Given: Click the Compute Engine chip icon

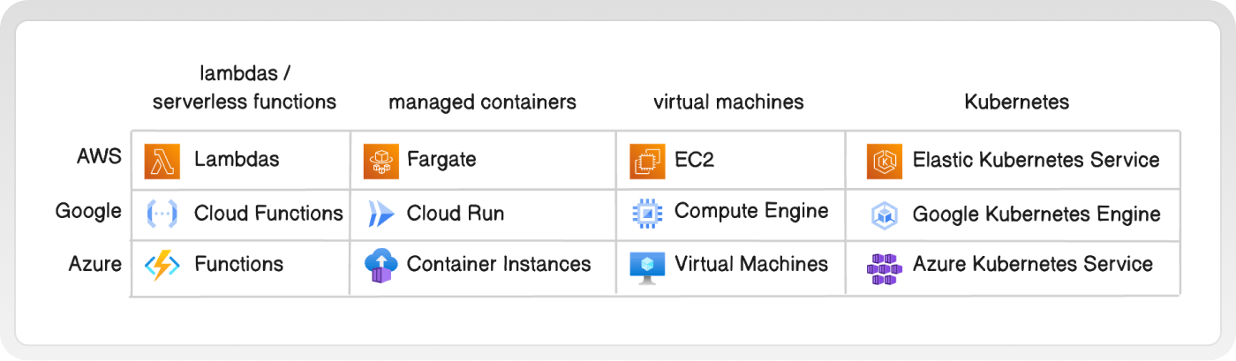Looking at the screenshot, I should pyautogui.click(x=647, y=213).
